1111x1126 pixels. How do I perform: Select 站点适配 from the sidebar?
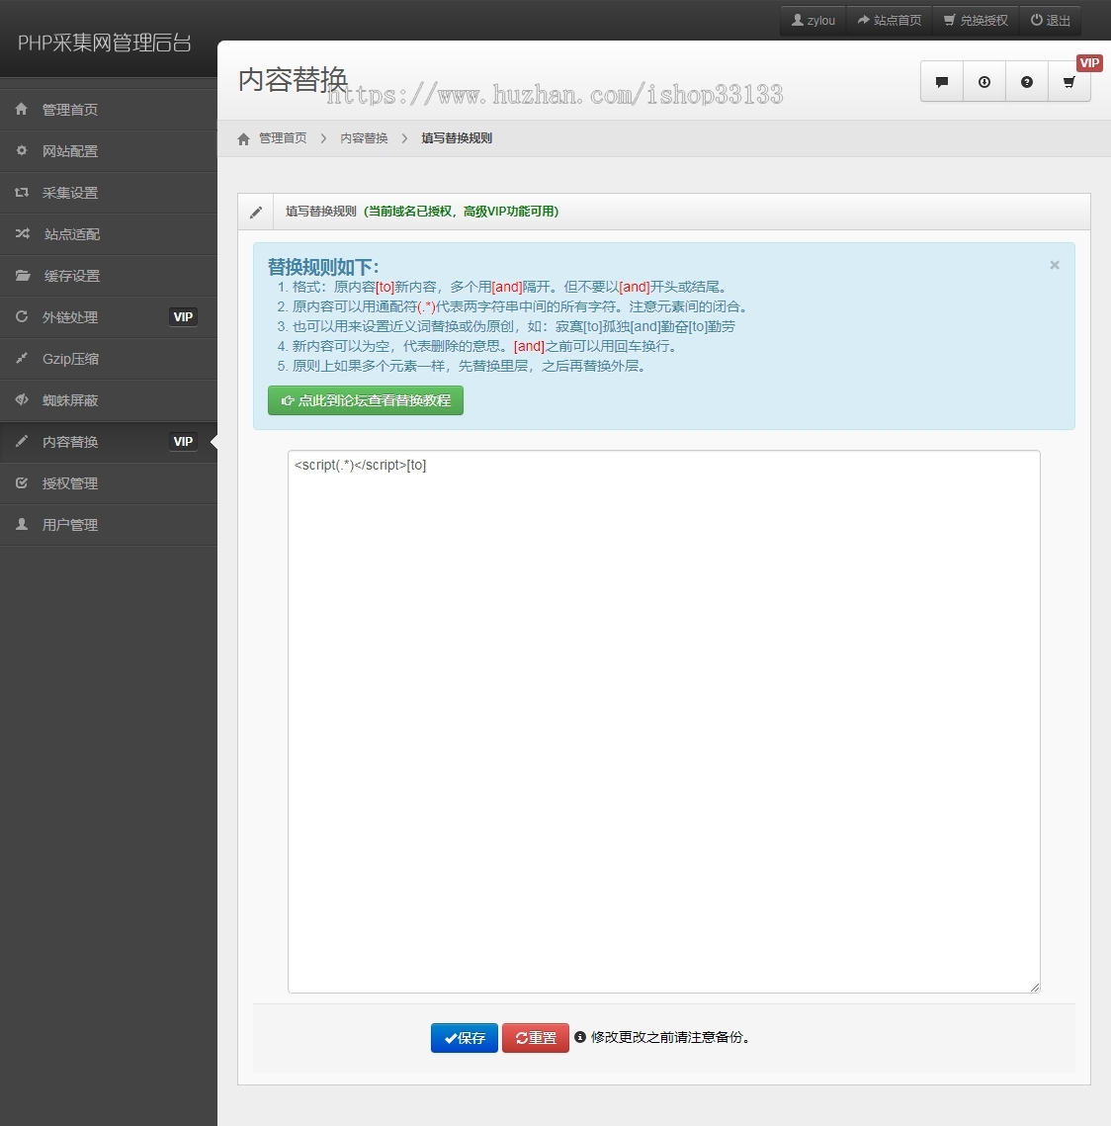(x=72, y=234)
